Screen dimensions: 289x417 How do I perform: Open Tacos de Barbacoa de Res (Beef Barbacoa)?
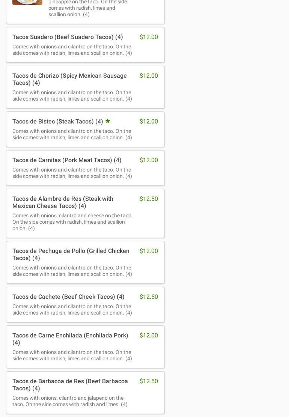tap(70, 384)
